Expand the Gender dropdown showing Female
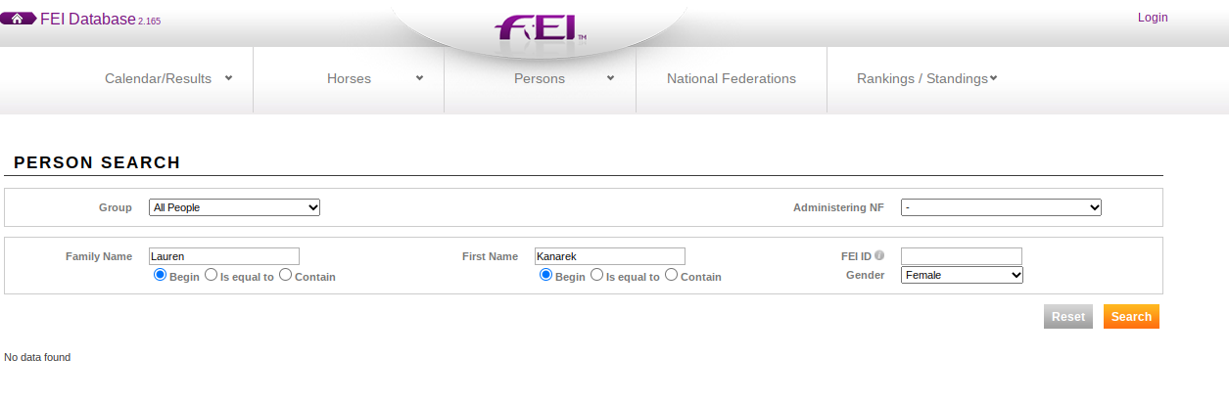This screenshot has width=1229, height=403. (x=962, y=276)
